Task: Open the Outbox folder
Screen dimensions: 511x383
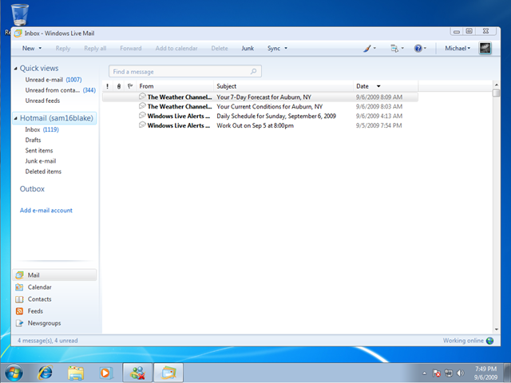Action: point(32,189)
